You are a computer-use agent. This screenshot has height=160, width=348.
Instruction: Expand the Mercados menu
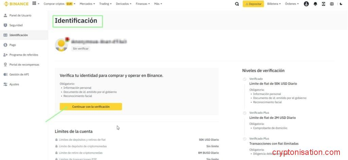[x=87, y=4]
